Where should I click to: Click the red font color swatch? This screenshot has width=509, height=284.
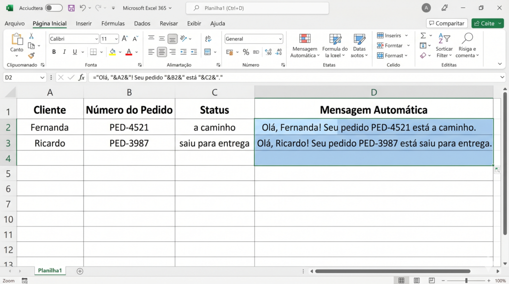click(x=129, y=52)
